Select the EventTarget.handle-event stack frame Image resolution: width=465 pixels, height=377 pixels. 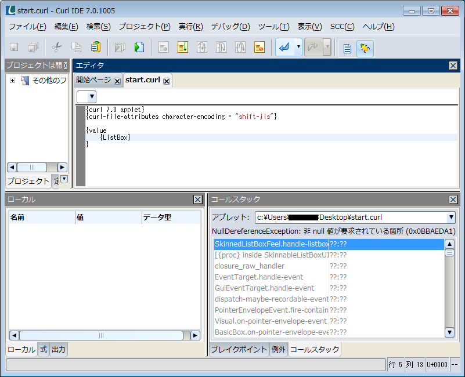[329, 277]
